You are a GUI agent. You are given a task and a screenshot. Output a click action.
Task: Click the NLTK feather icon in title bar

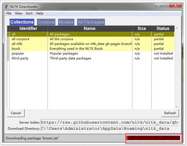[x=6, y=6]
